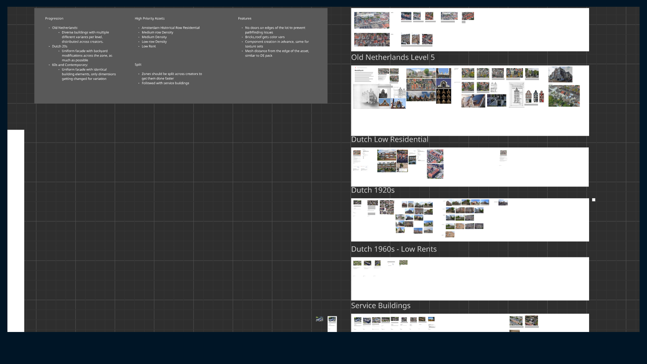Select the 'Split' subheading in the notes
Image resolution: width=647 pixels, height=364 pixels.
(138, 65)
